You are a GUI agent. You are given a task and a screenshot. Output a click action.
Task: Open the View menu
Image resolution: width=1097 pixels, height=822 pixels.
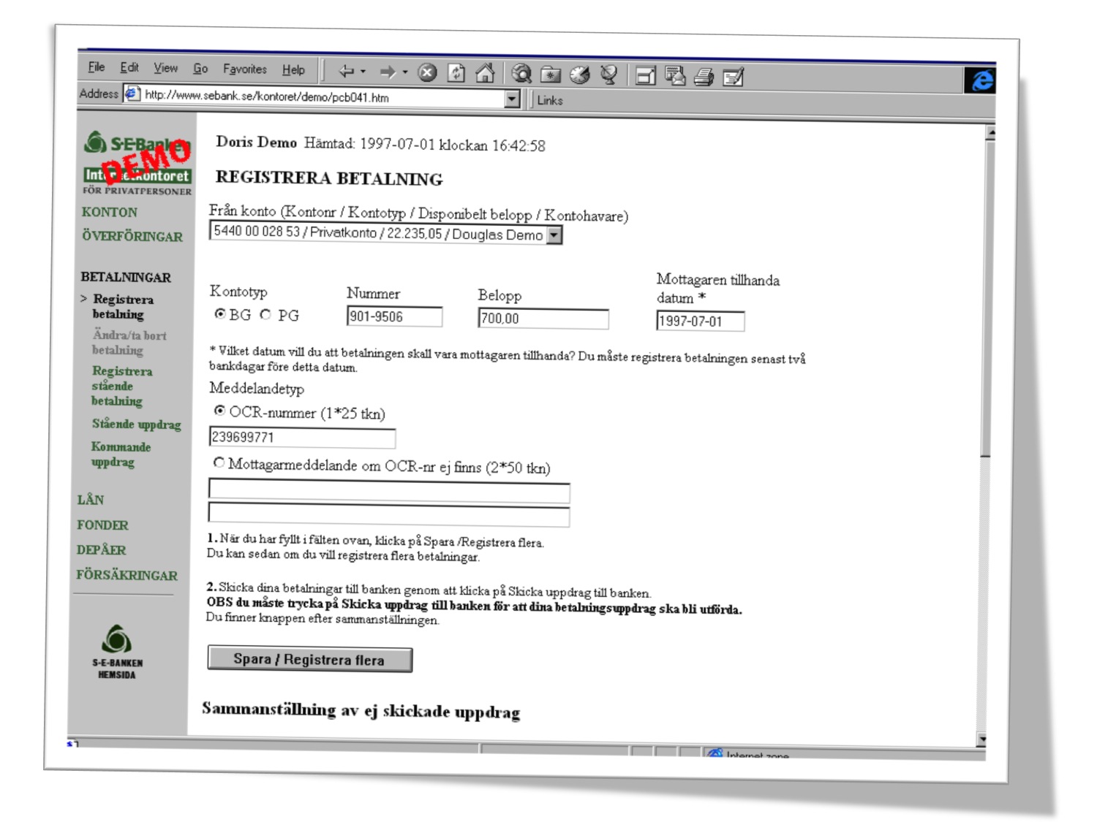point(165,68)
